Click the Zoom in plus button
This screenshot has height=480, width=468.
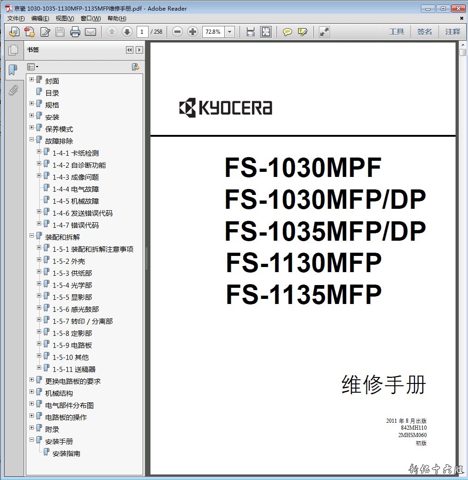click(x=193, y=32)
